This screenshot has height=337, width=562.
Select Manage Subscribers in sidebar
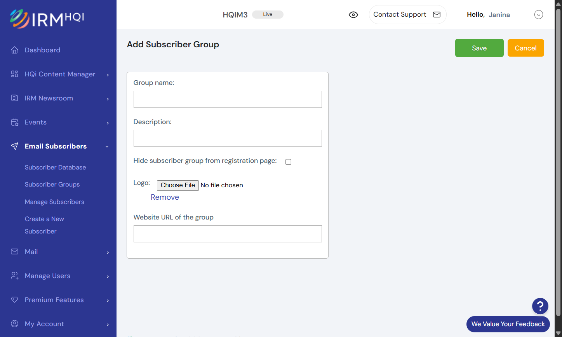tap(54, 202)
